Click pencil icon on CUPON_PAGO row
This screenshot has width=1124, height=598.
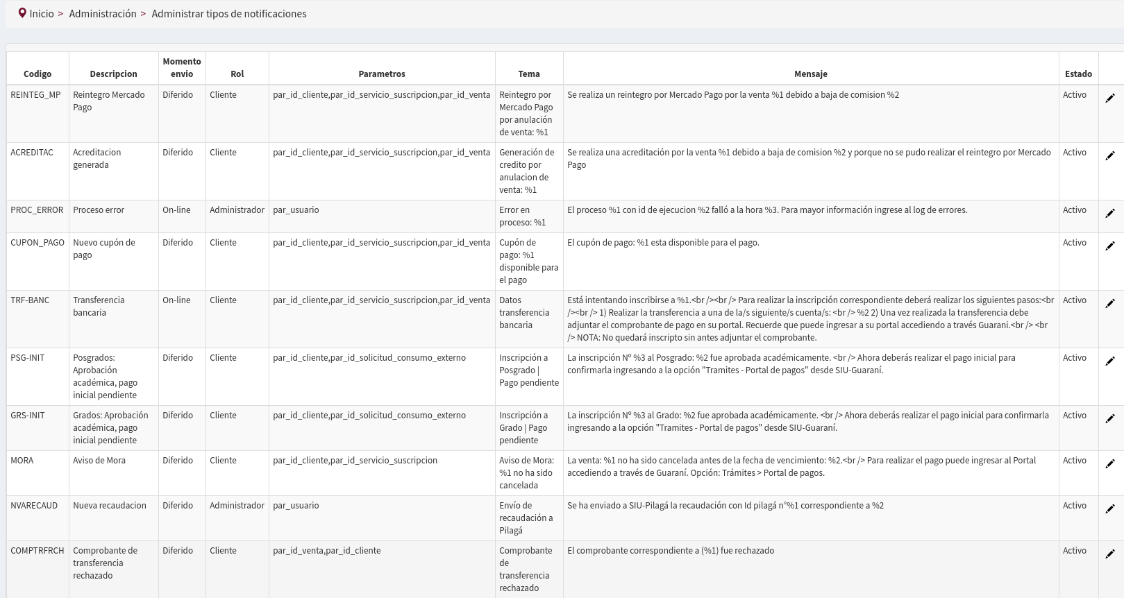[x=1110, y=246]
